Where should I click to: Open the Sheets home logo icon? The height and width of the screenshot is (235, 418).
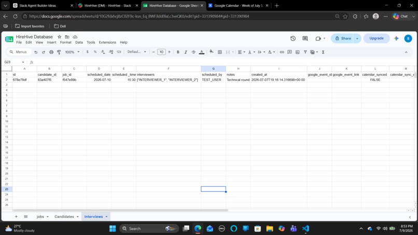click(x=9, y=39)
